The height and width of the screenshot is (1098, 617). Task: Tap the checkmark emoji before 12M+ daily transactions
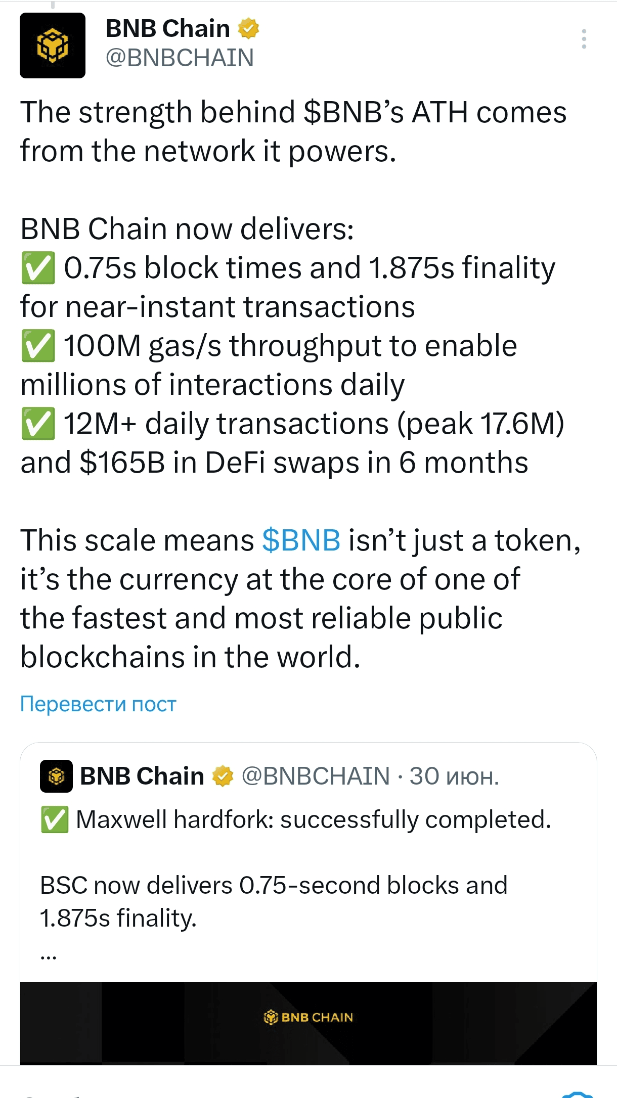tap(38, 424)
